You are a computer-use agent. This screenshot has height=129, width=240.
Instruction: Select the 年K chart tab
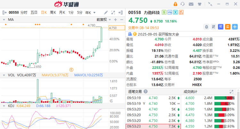(x=88, y=12)
